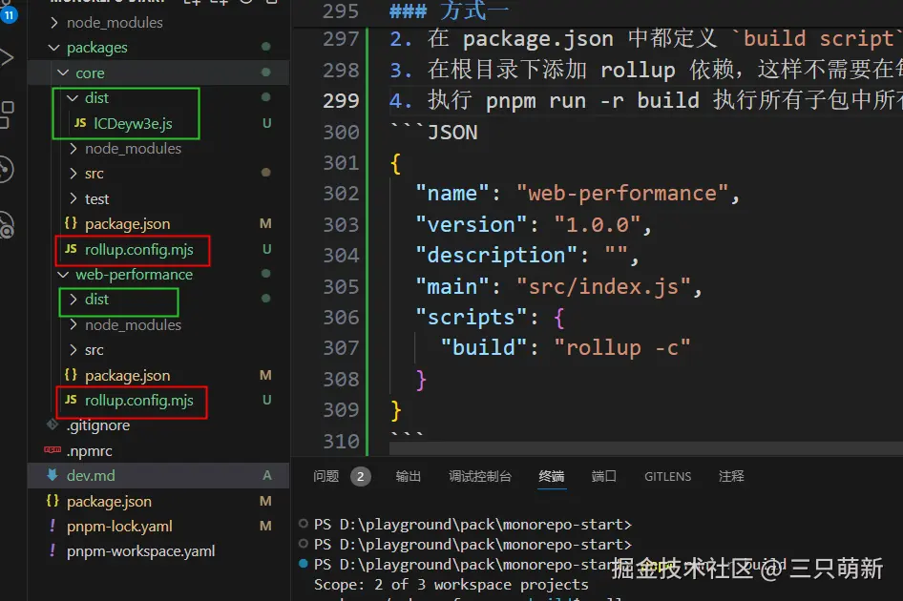Screen dimensions: 903x601
Task: Switch to the 输出 (Output) tab
Action: pyautogui.click(x=409, y=476)
